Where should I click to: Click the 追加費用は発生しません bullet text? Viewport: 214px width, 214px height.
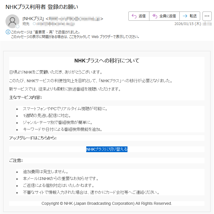click(x=46, y=172)
